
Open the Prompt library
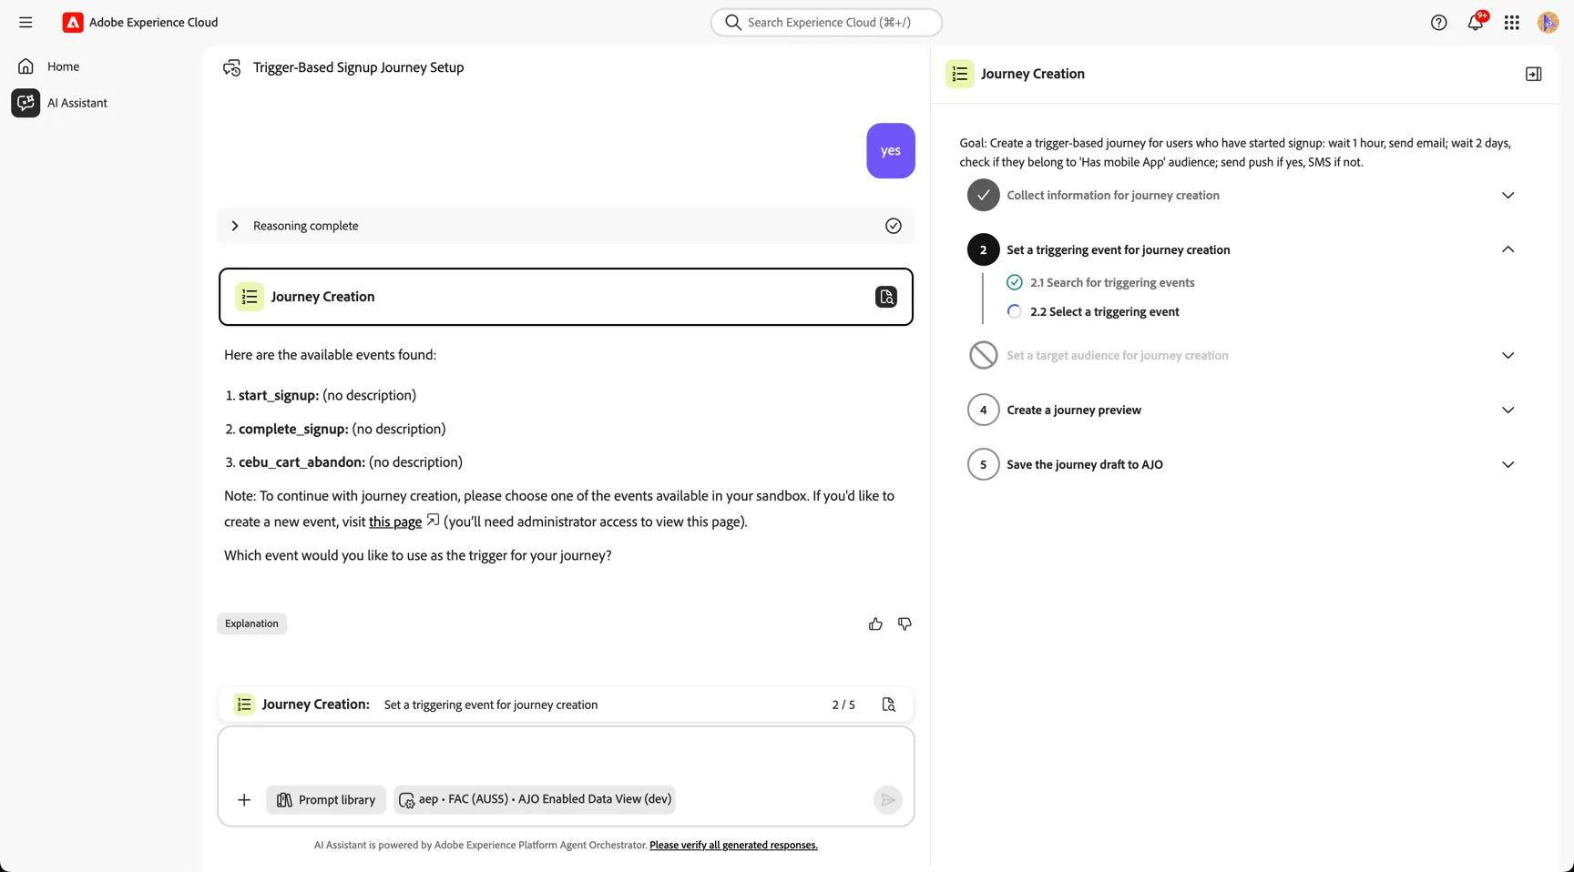[326, 800]
